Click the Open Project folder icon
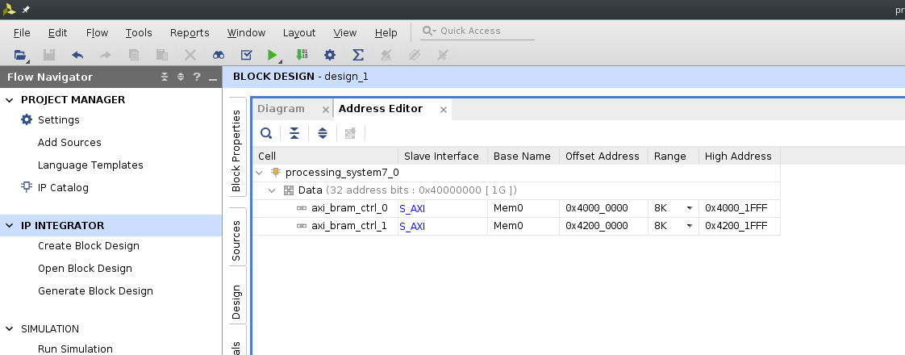This screenshot has height=355, width=905. (x=20, y=55)
